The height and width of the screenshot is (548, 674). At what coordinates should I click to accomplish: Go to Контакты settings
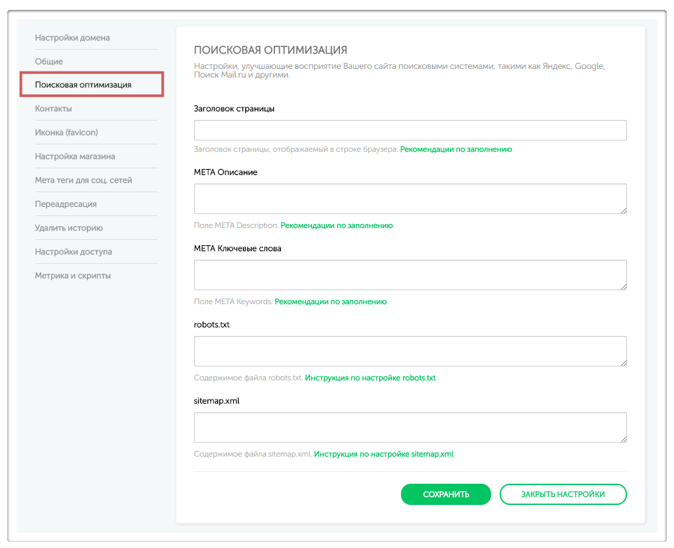tap(54, 109)
